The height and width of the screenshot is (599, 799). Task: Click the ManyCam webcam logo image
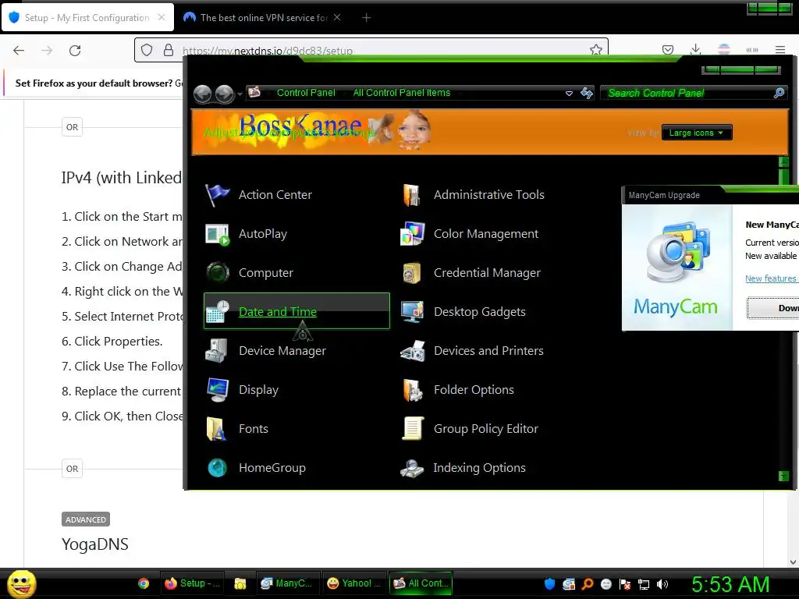678,253
